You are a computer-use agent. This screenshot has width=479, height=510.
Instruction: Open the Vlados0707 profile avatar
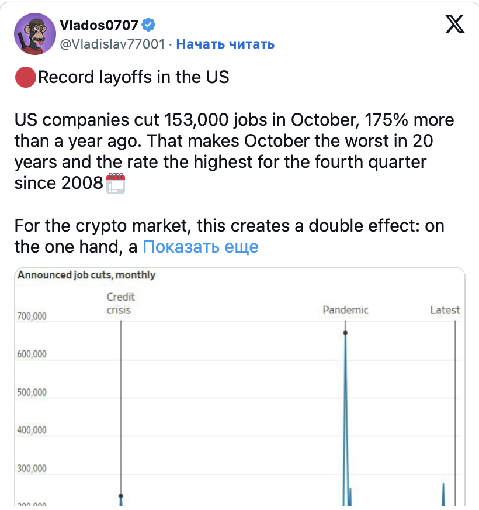[34, 34]
